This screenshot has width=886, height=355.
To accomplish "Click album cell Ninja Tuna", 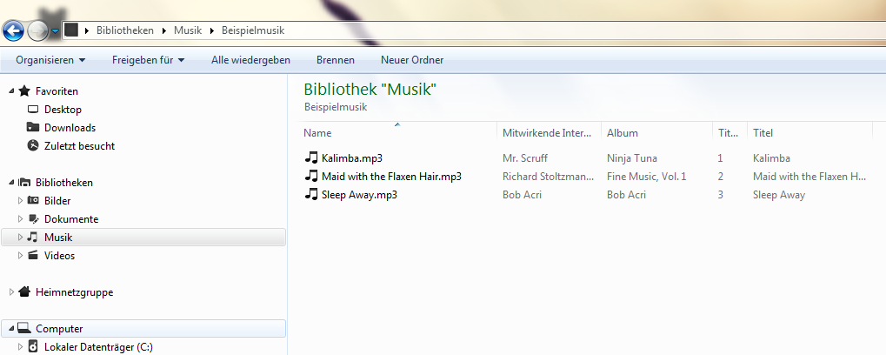I will point(632,158).
